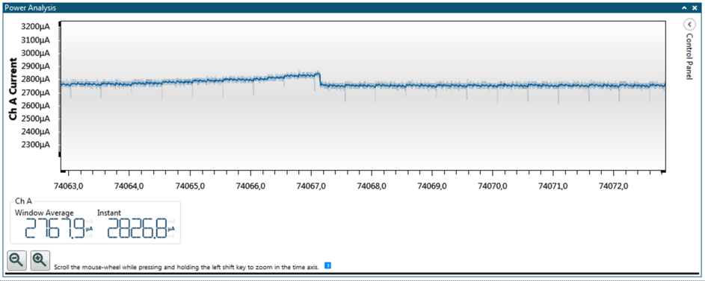The width and height of the screenshot is (705, 281).
Task: Click the current drop step at 74067
Action: [x=320, y=80]
